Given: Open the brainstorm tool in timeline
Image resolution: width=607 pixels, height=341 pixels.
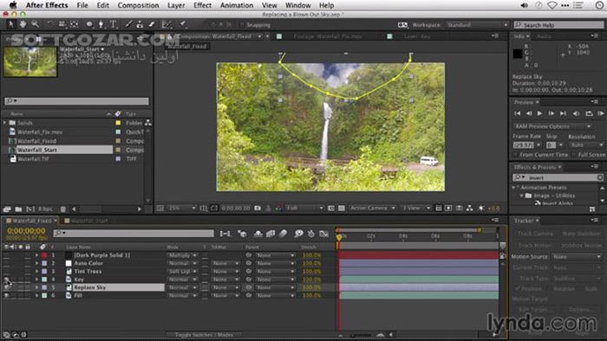Looking at the screenshot, I should [298, 234].
